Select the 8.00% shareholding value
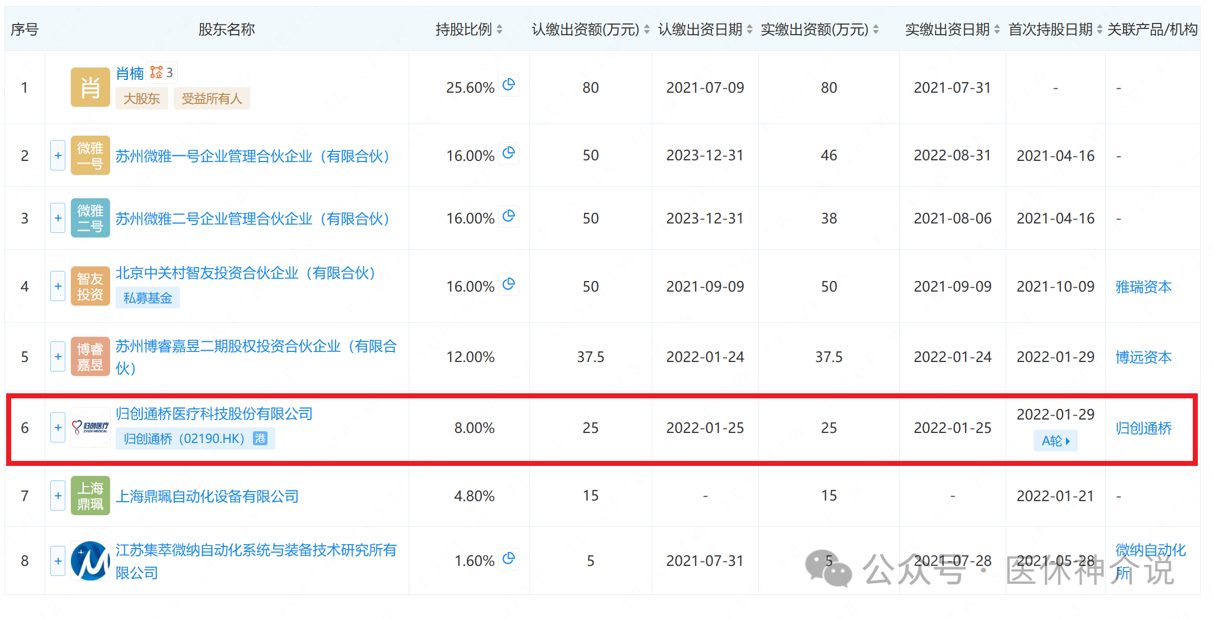Screen dimensions: 1214x619 point(474,428)
